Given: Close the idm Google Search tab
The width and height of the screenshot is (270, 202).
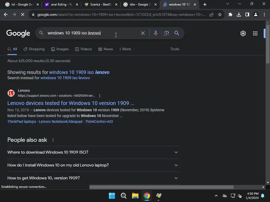Looking at the screenshot, I should (156, 5).
